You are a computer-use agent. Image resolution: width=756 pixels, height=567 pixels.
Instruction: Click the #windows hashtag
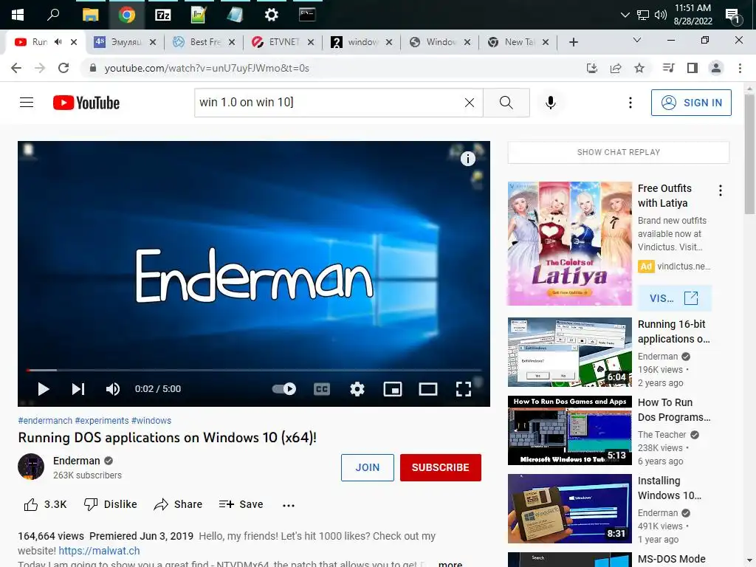click(151, 420)
